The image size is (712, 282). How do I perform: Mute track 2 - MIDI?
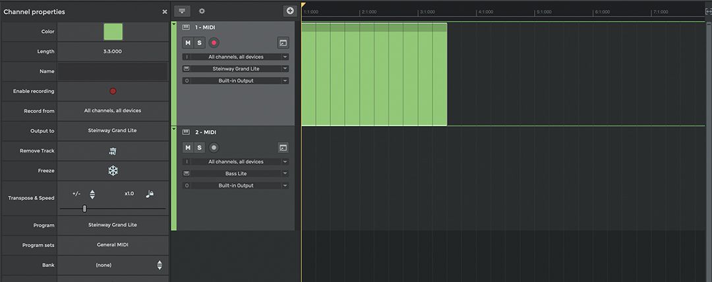point(188,147)
